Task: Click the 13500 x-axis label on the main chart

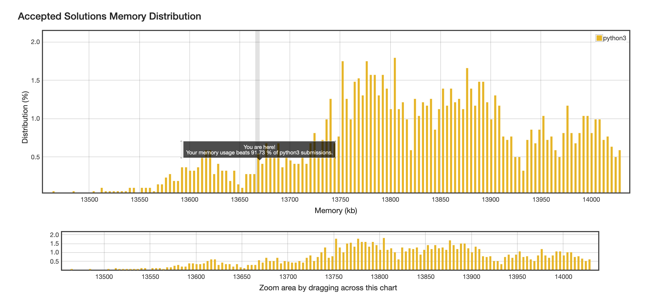Action: (89, 200)
